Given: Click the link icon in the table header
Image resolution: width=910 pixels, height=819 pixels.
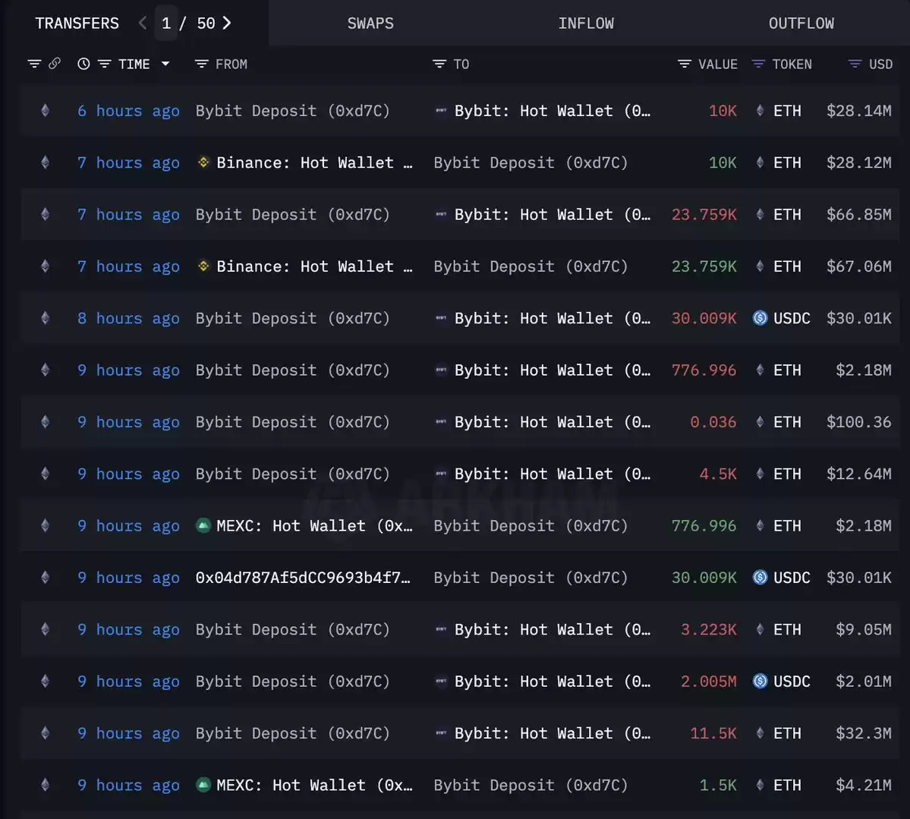Looking at the screenshot, I should [x=55, y=63].
